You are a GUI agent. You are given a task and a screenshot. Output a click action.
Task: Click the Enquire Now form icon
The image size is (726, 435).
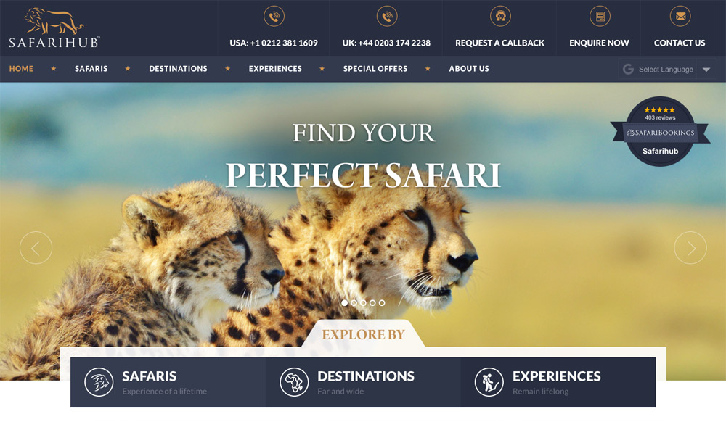(600, 16)
